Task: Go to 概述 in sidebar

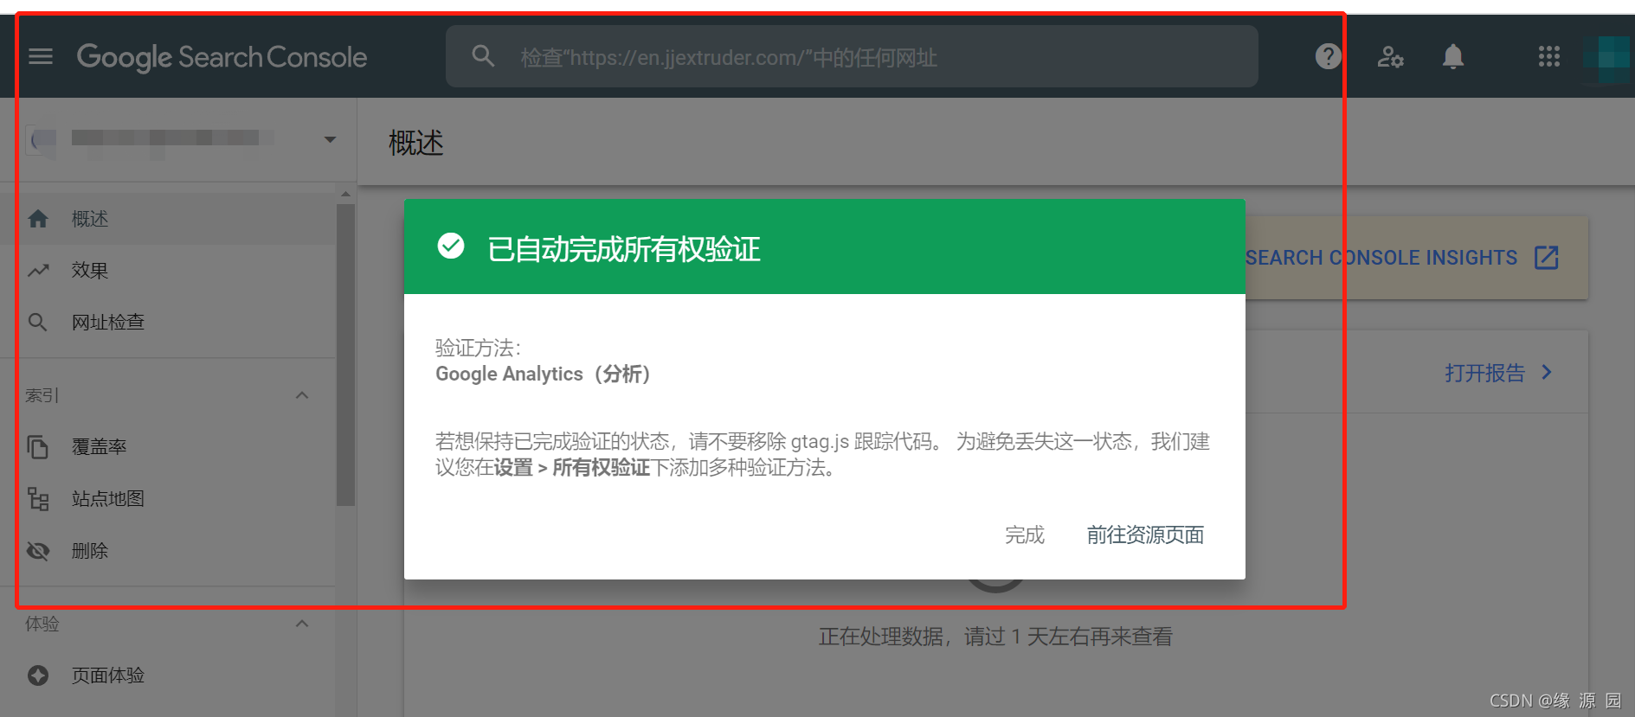Action: pyautogui.click(x=168, y=219)
